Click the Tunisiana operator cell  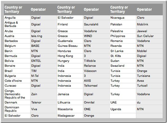tap(149, 76)
